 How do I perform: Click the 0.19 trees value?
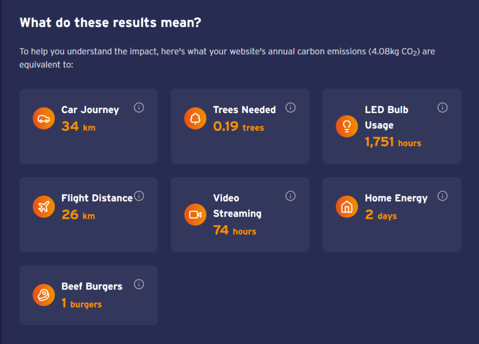[x=238, y=127]
